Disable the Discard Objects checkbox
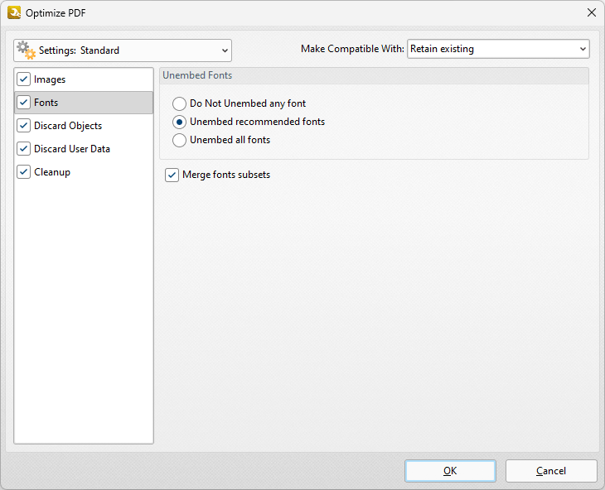The height and width of the screenshot is (490, 605). (23, 126)
